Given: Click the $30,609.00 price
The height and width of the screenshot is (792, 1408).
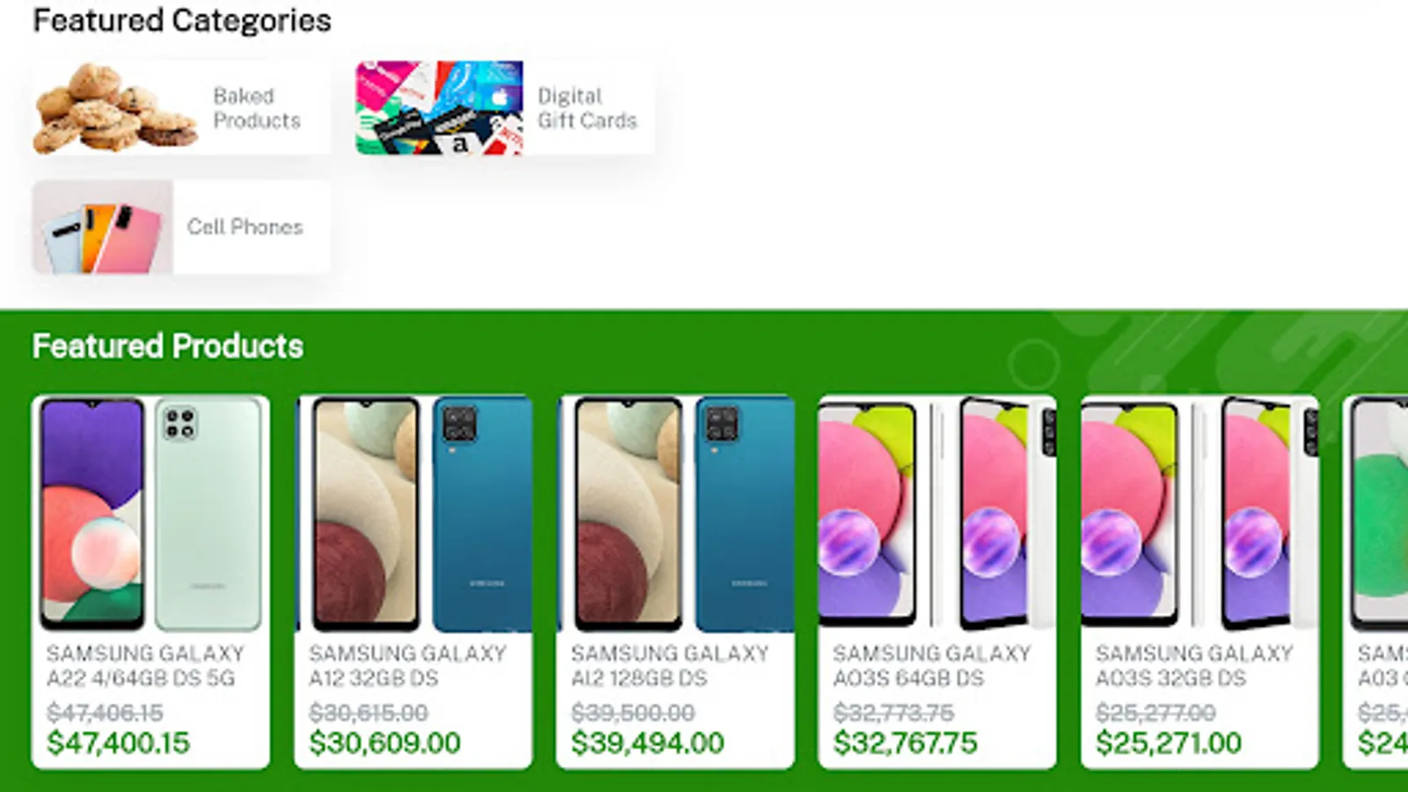Looking at the screenshot, I should 385,743.
